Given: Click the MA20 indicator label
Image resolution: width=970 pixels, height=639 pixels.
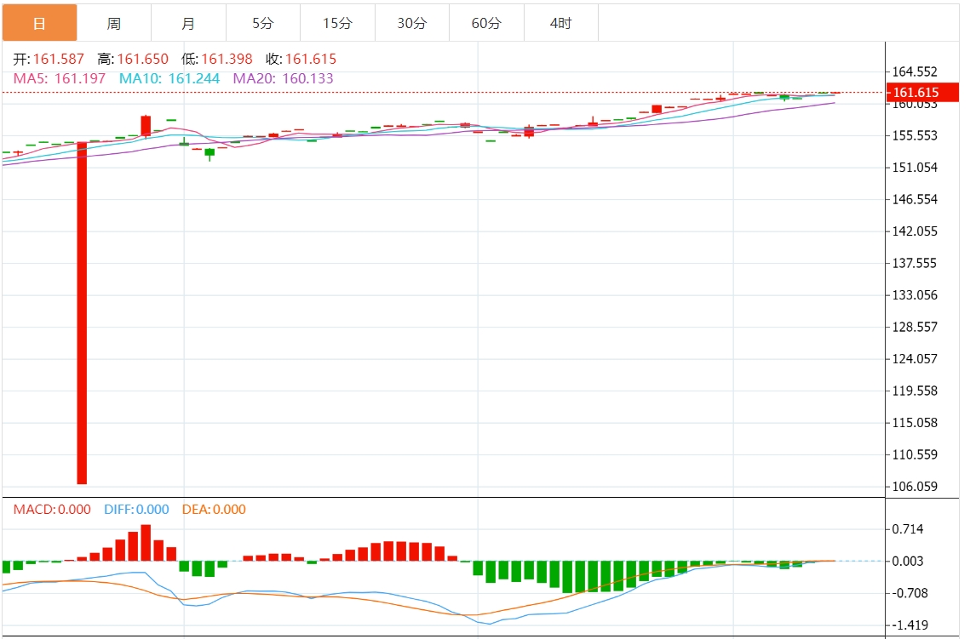Looking at the screenshot, I should 284,78.
